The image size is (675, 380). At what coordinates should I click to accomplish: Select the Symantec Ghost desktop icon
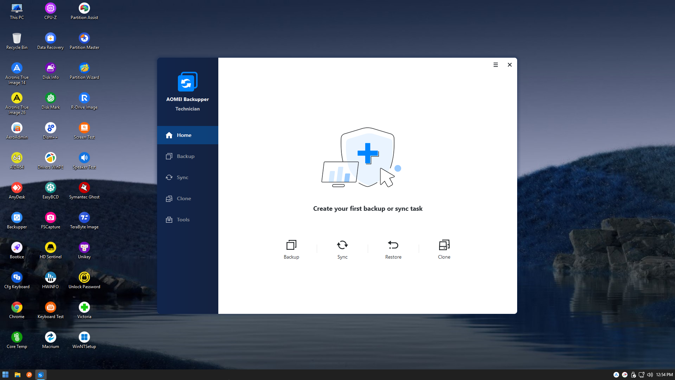pos(84,191)
